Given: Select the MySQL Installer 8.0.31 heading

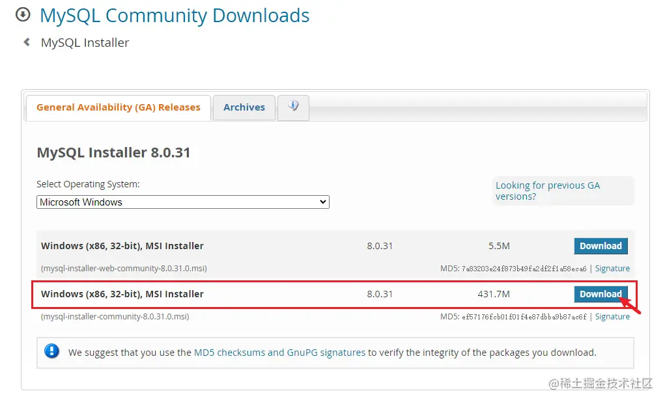Looking at the screenshot, I should point(114,152).
